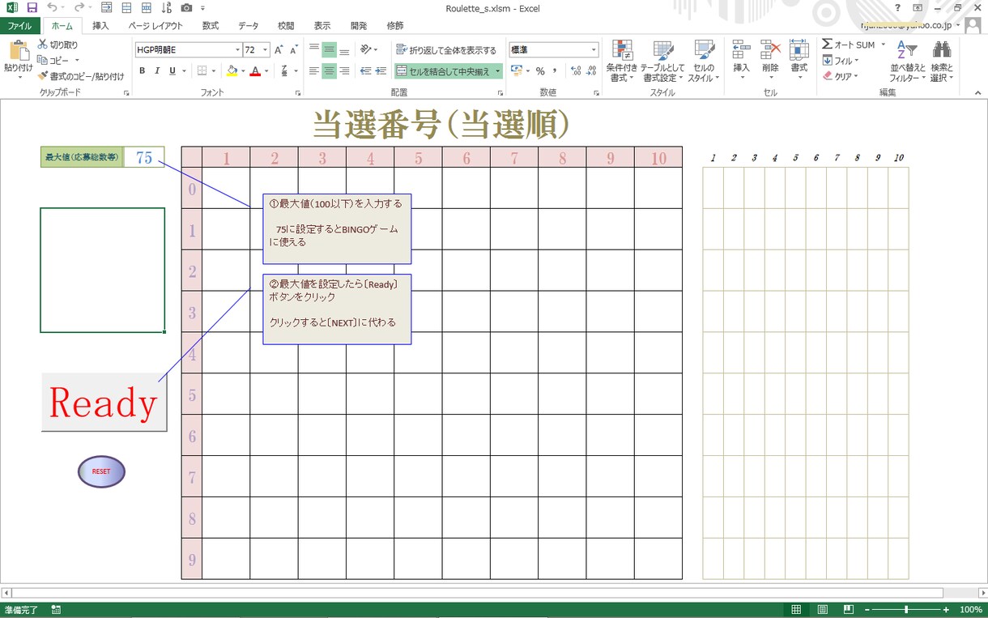The height and width of the screenshot is (618, 988).
Task: Click the Ready button on the sheet
Action: [104, 403]
